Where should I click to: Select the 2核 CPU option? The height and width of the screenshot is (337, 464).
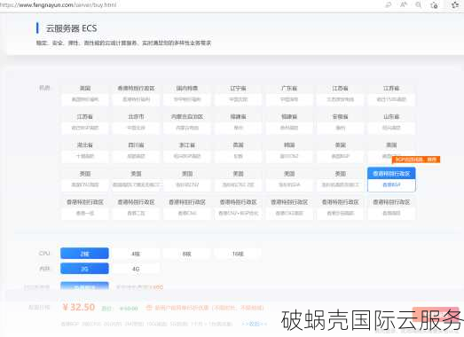coord(84,254)
